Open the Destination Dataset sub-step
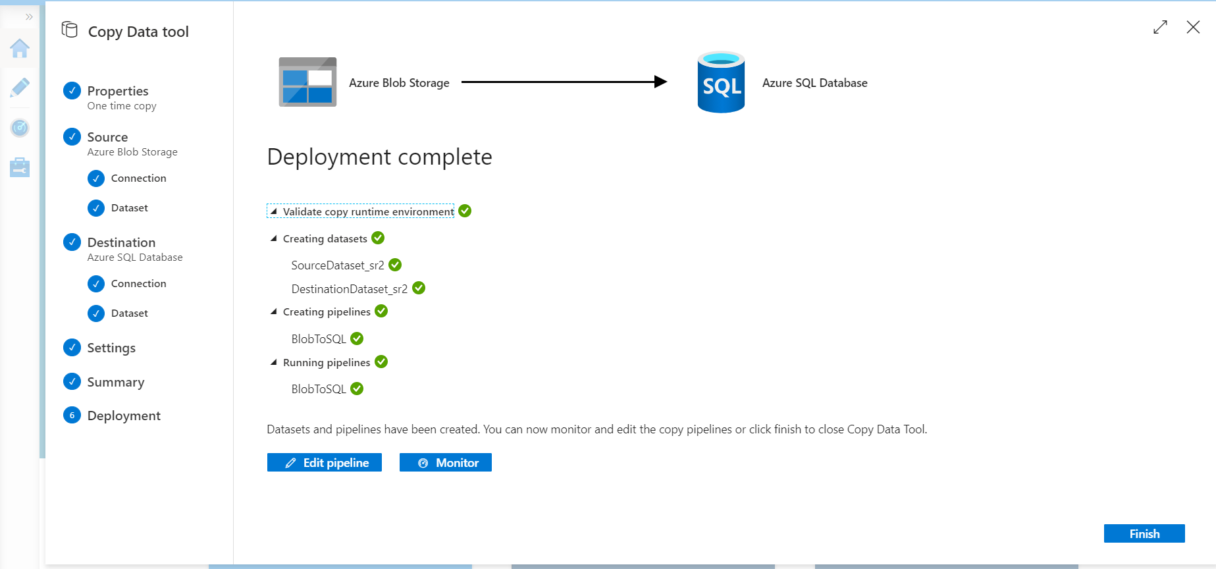Screen dimensions: 1216x569 pyautogui.click(x=130, y=313)
